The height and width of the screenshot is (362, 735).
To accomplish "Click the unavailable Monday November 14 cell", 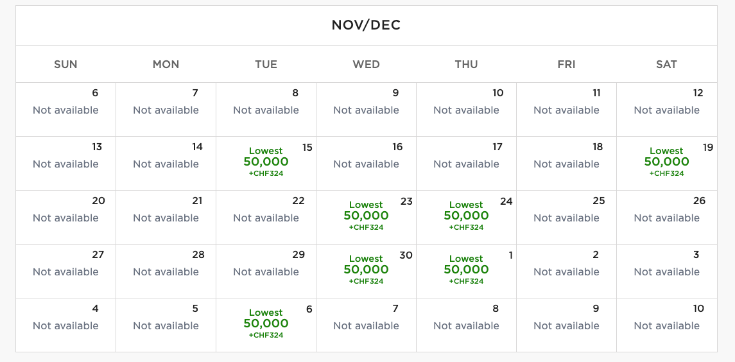I will [166, 164].
